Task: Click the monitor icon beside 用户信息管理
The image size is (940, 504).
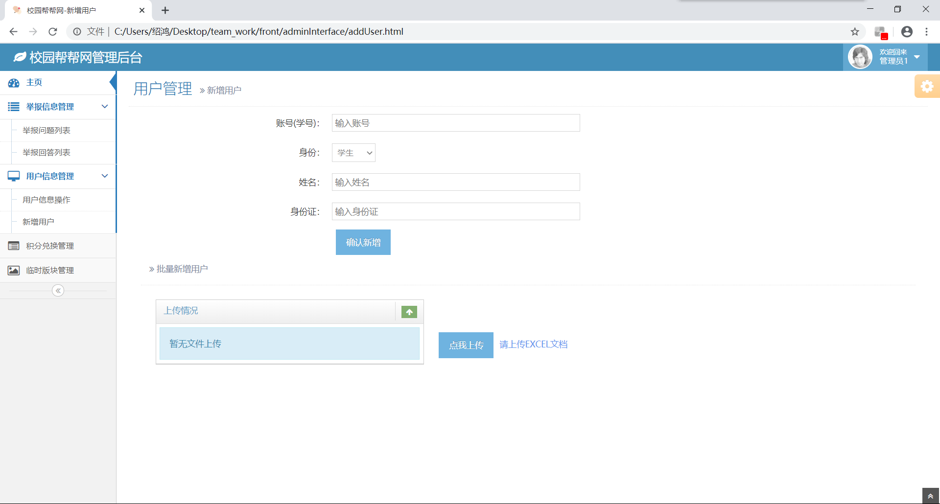Action: pyautogui.click(x=14, y=176)
